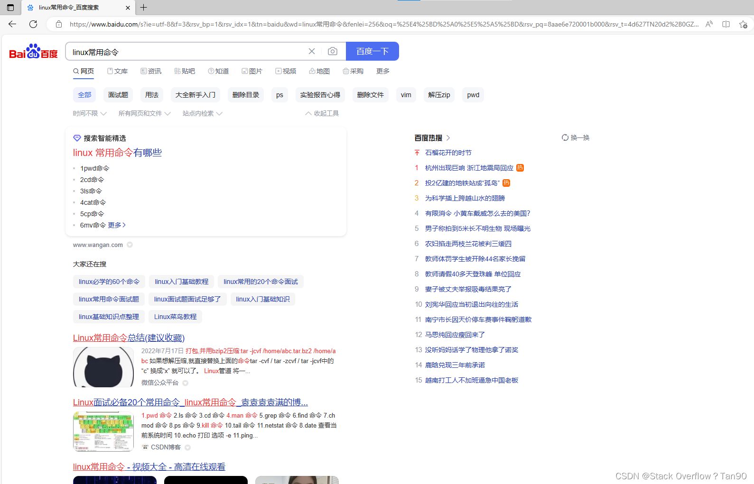Image resolution: width=754 pixels, height=484 pixels.
Task: Open Linux面试必备20个常用命令 result
Action: tap(190, 402)
